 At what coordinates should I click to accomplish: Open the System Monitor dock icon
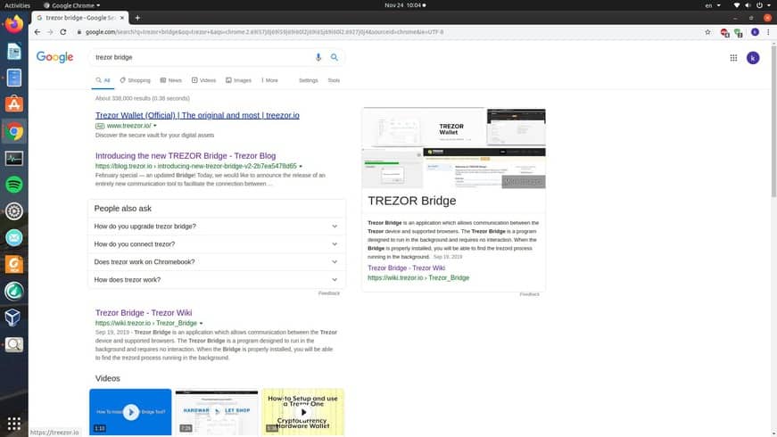(14, 158)
